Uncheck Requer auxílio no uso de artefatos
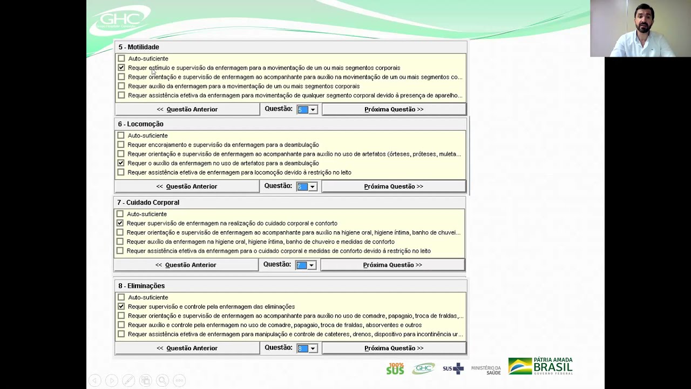This screenshot has width=691, height=389. pyautogui.click(x=121, y=163)
